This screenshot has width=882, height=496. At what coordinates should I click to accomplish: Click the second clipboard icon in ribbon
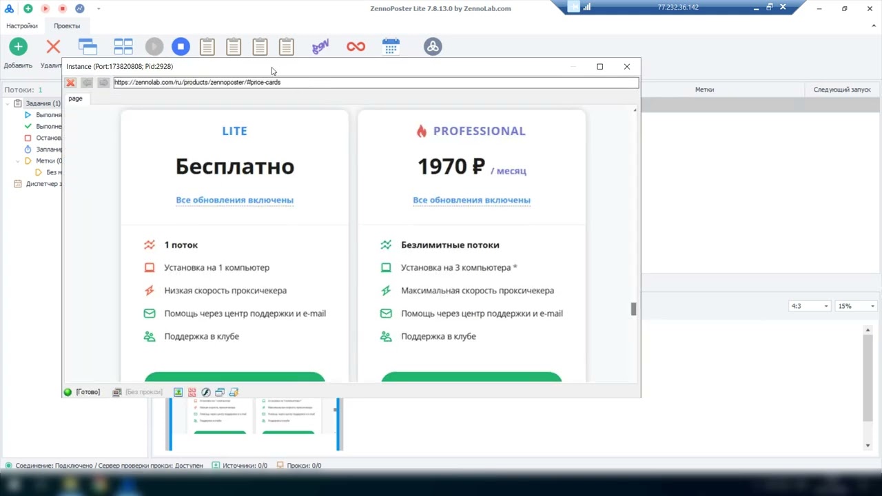tap(234, 47)
